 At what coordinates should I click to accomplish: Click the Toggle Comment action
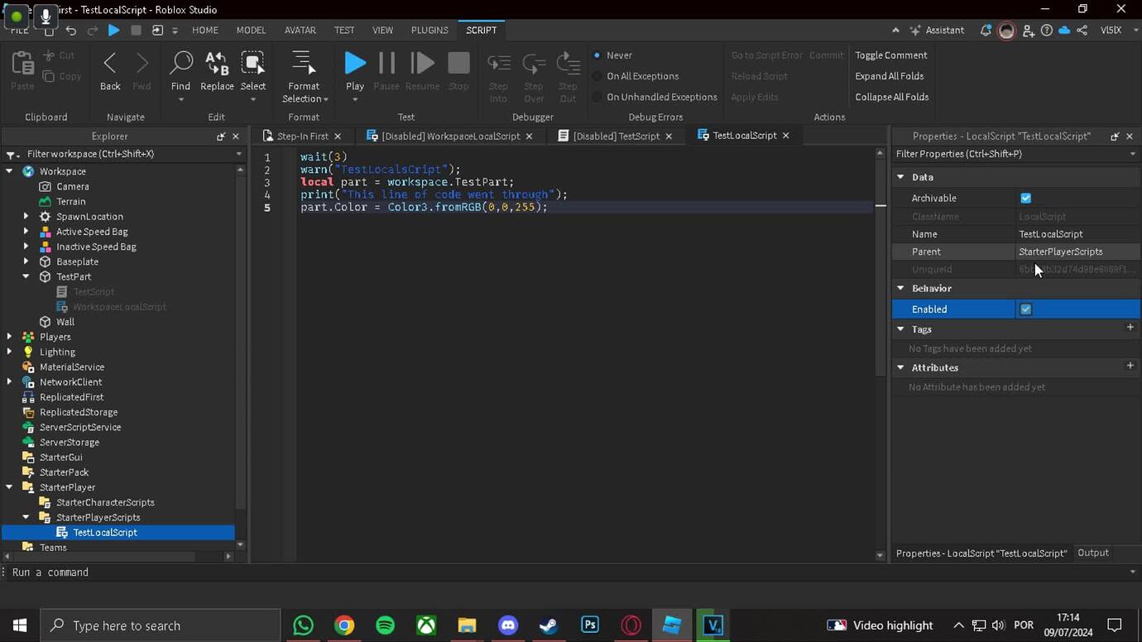[x=890, y=55]
